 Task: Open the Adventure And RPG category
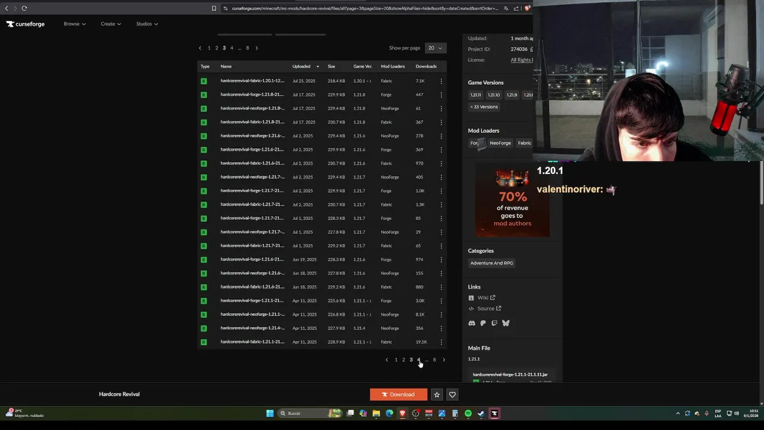click(491, 263)
